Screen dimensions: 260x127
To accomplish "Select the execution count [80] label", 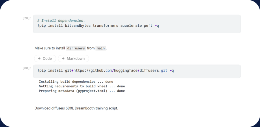I will [27, 68].
